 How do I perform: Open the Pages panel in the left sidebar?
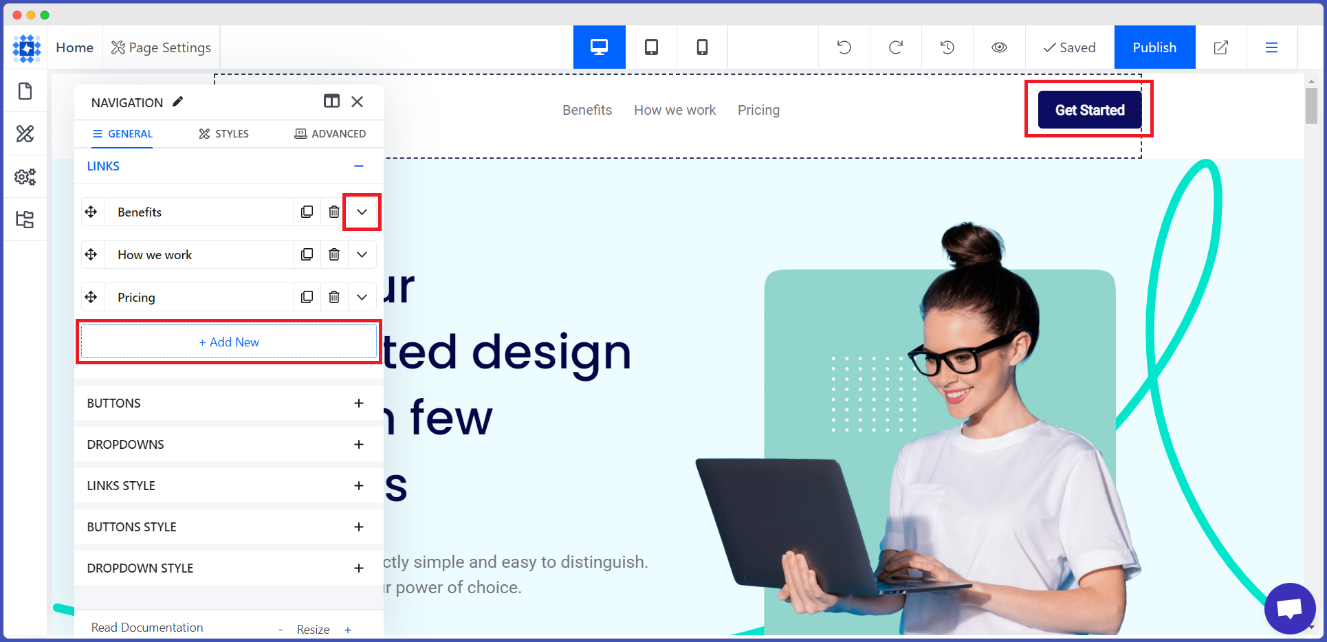tap(25, 91)
